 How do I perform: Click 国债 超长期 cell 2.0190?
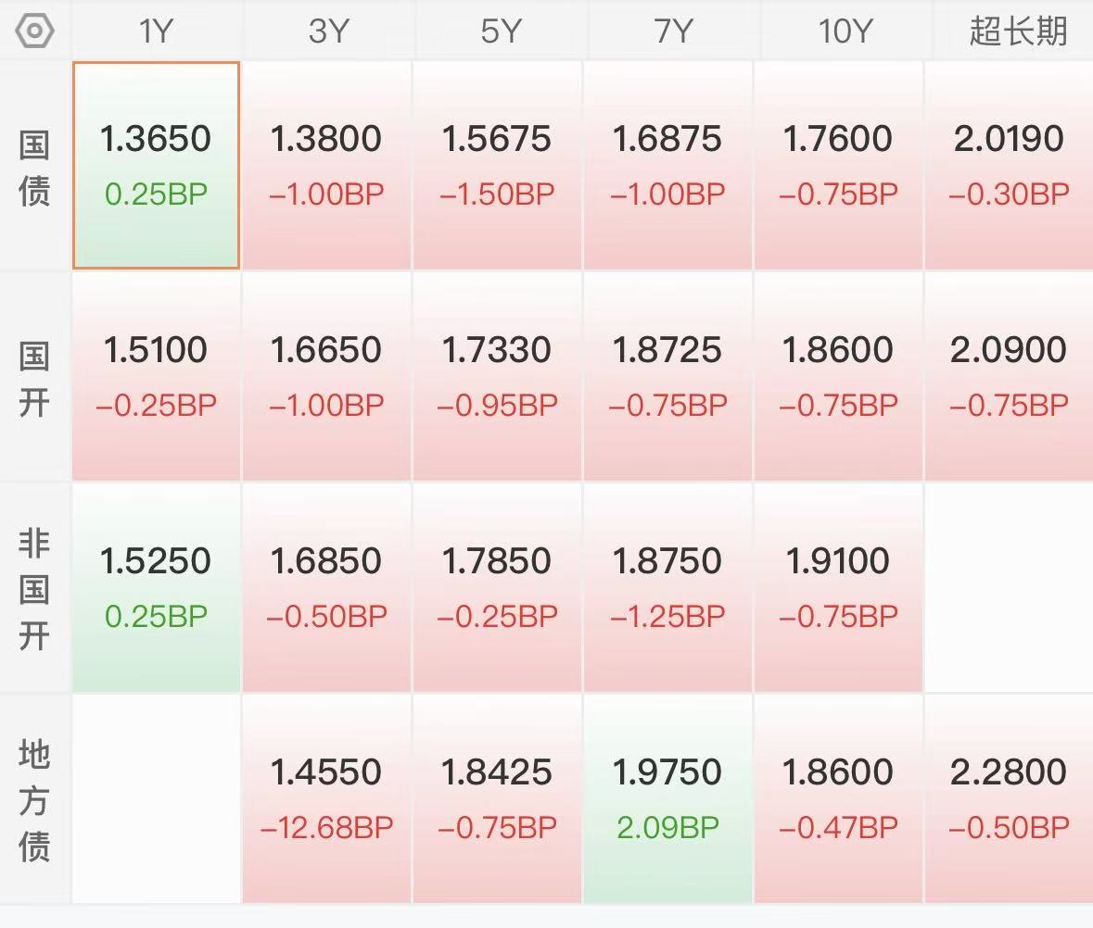pyautogui.click(x=1009, y=165)
